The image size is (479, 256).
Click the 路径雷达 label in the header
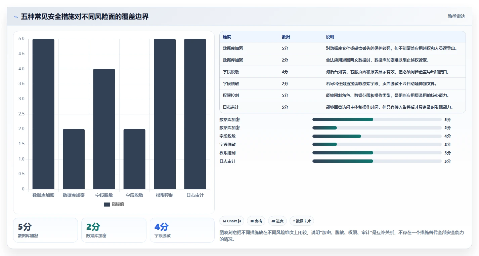pyautogui.click(x=456, y=16)
